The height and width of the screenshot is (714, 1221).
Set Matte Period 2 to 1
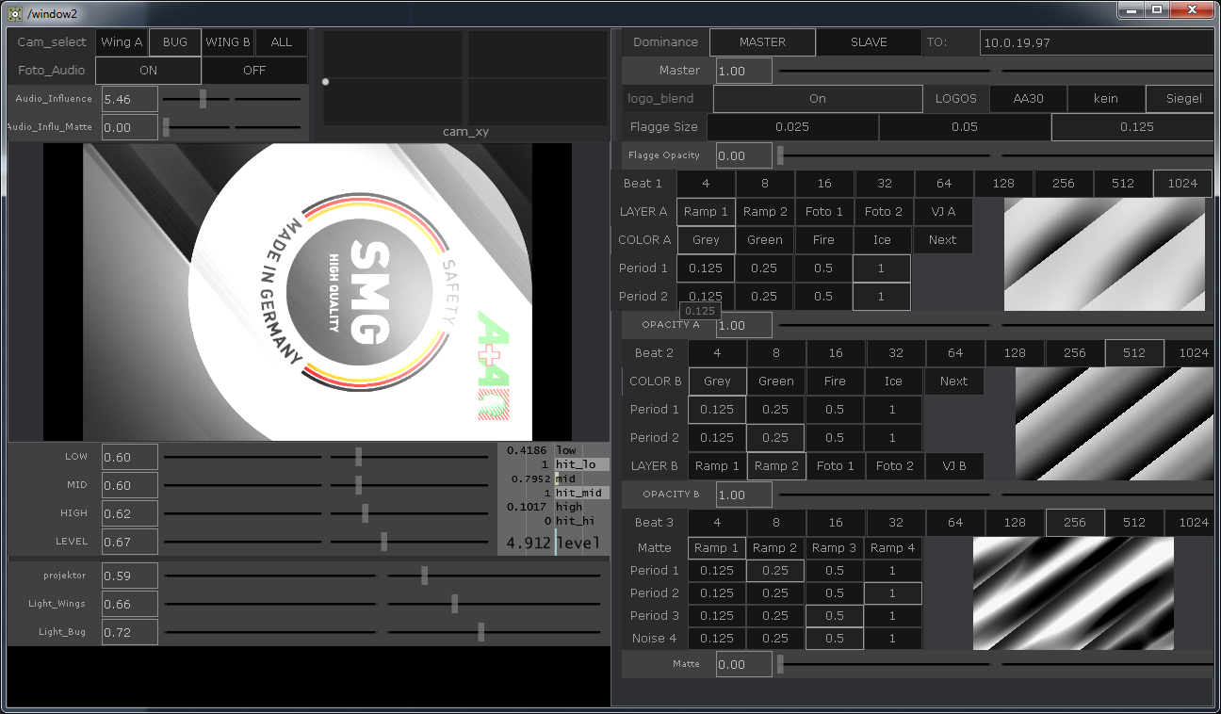pos(893,593)
